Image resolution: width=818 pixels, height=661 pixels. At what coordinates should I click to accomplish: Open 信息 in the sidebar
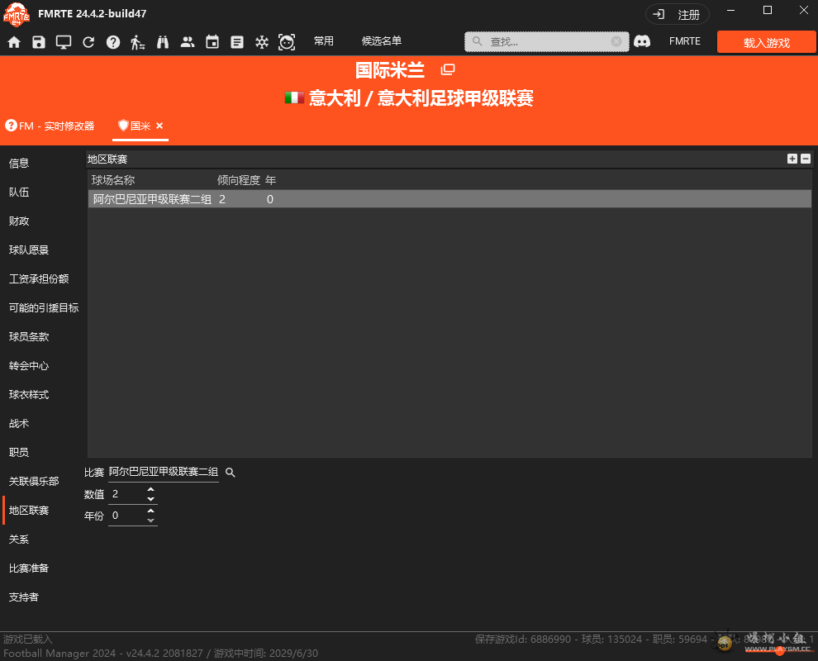[x=19, y=164]
